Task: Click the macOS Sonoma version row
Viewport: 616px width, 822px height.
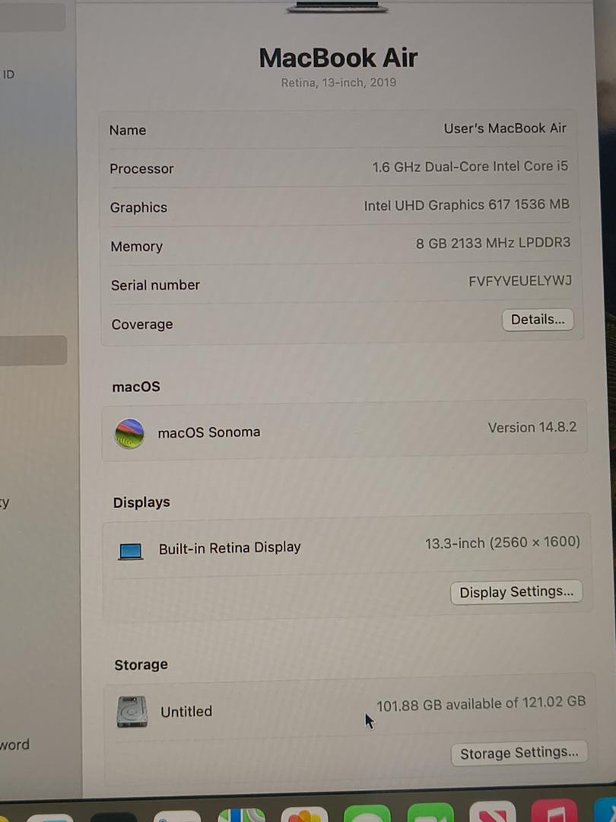Action: (345, 431)
